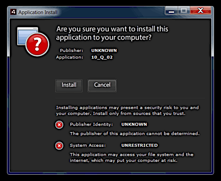Click the Install button

[x=69, y=85]
